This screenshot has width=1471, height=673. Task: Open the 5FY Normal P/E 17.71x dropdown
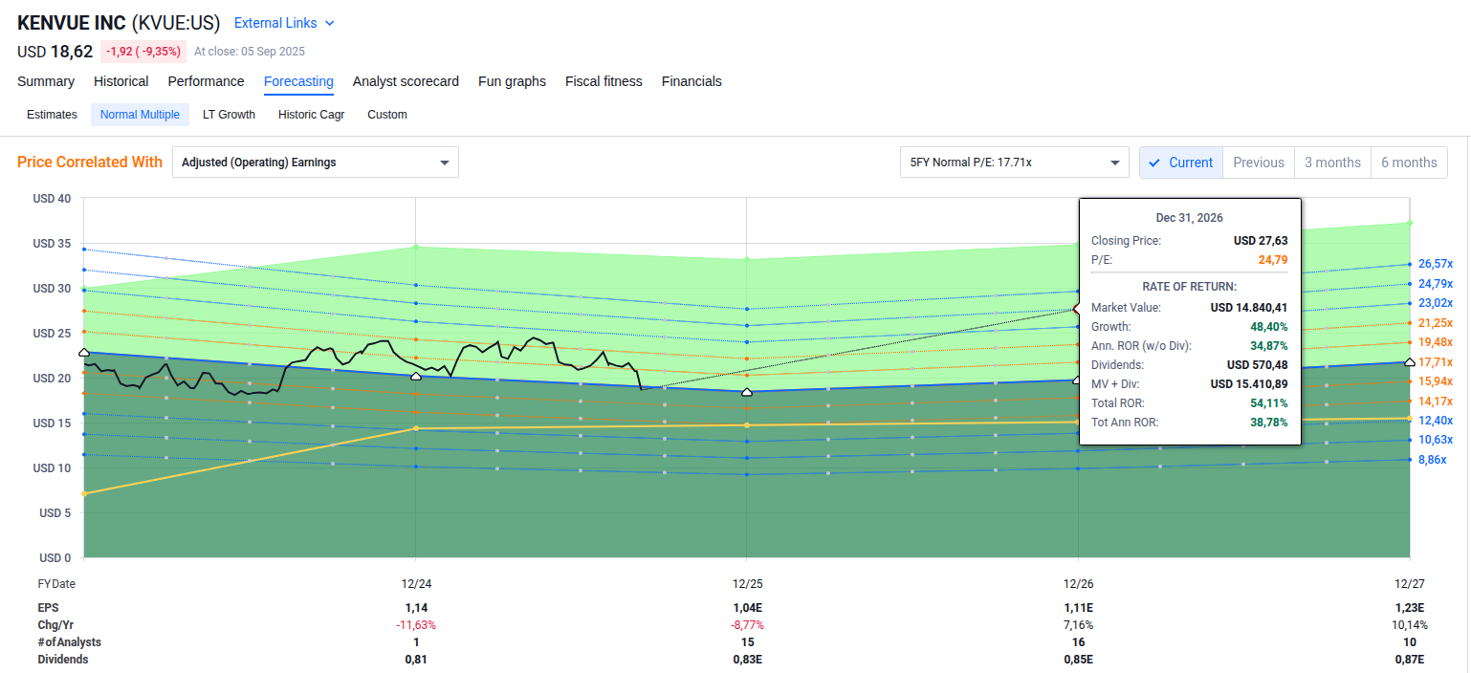coord(1015,163)
